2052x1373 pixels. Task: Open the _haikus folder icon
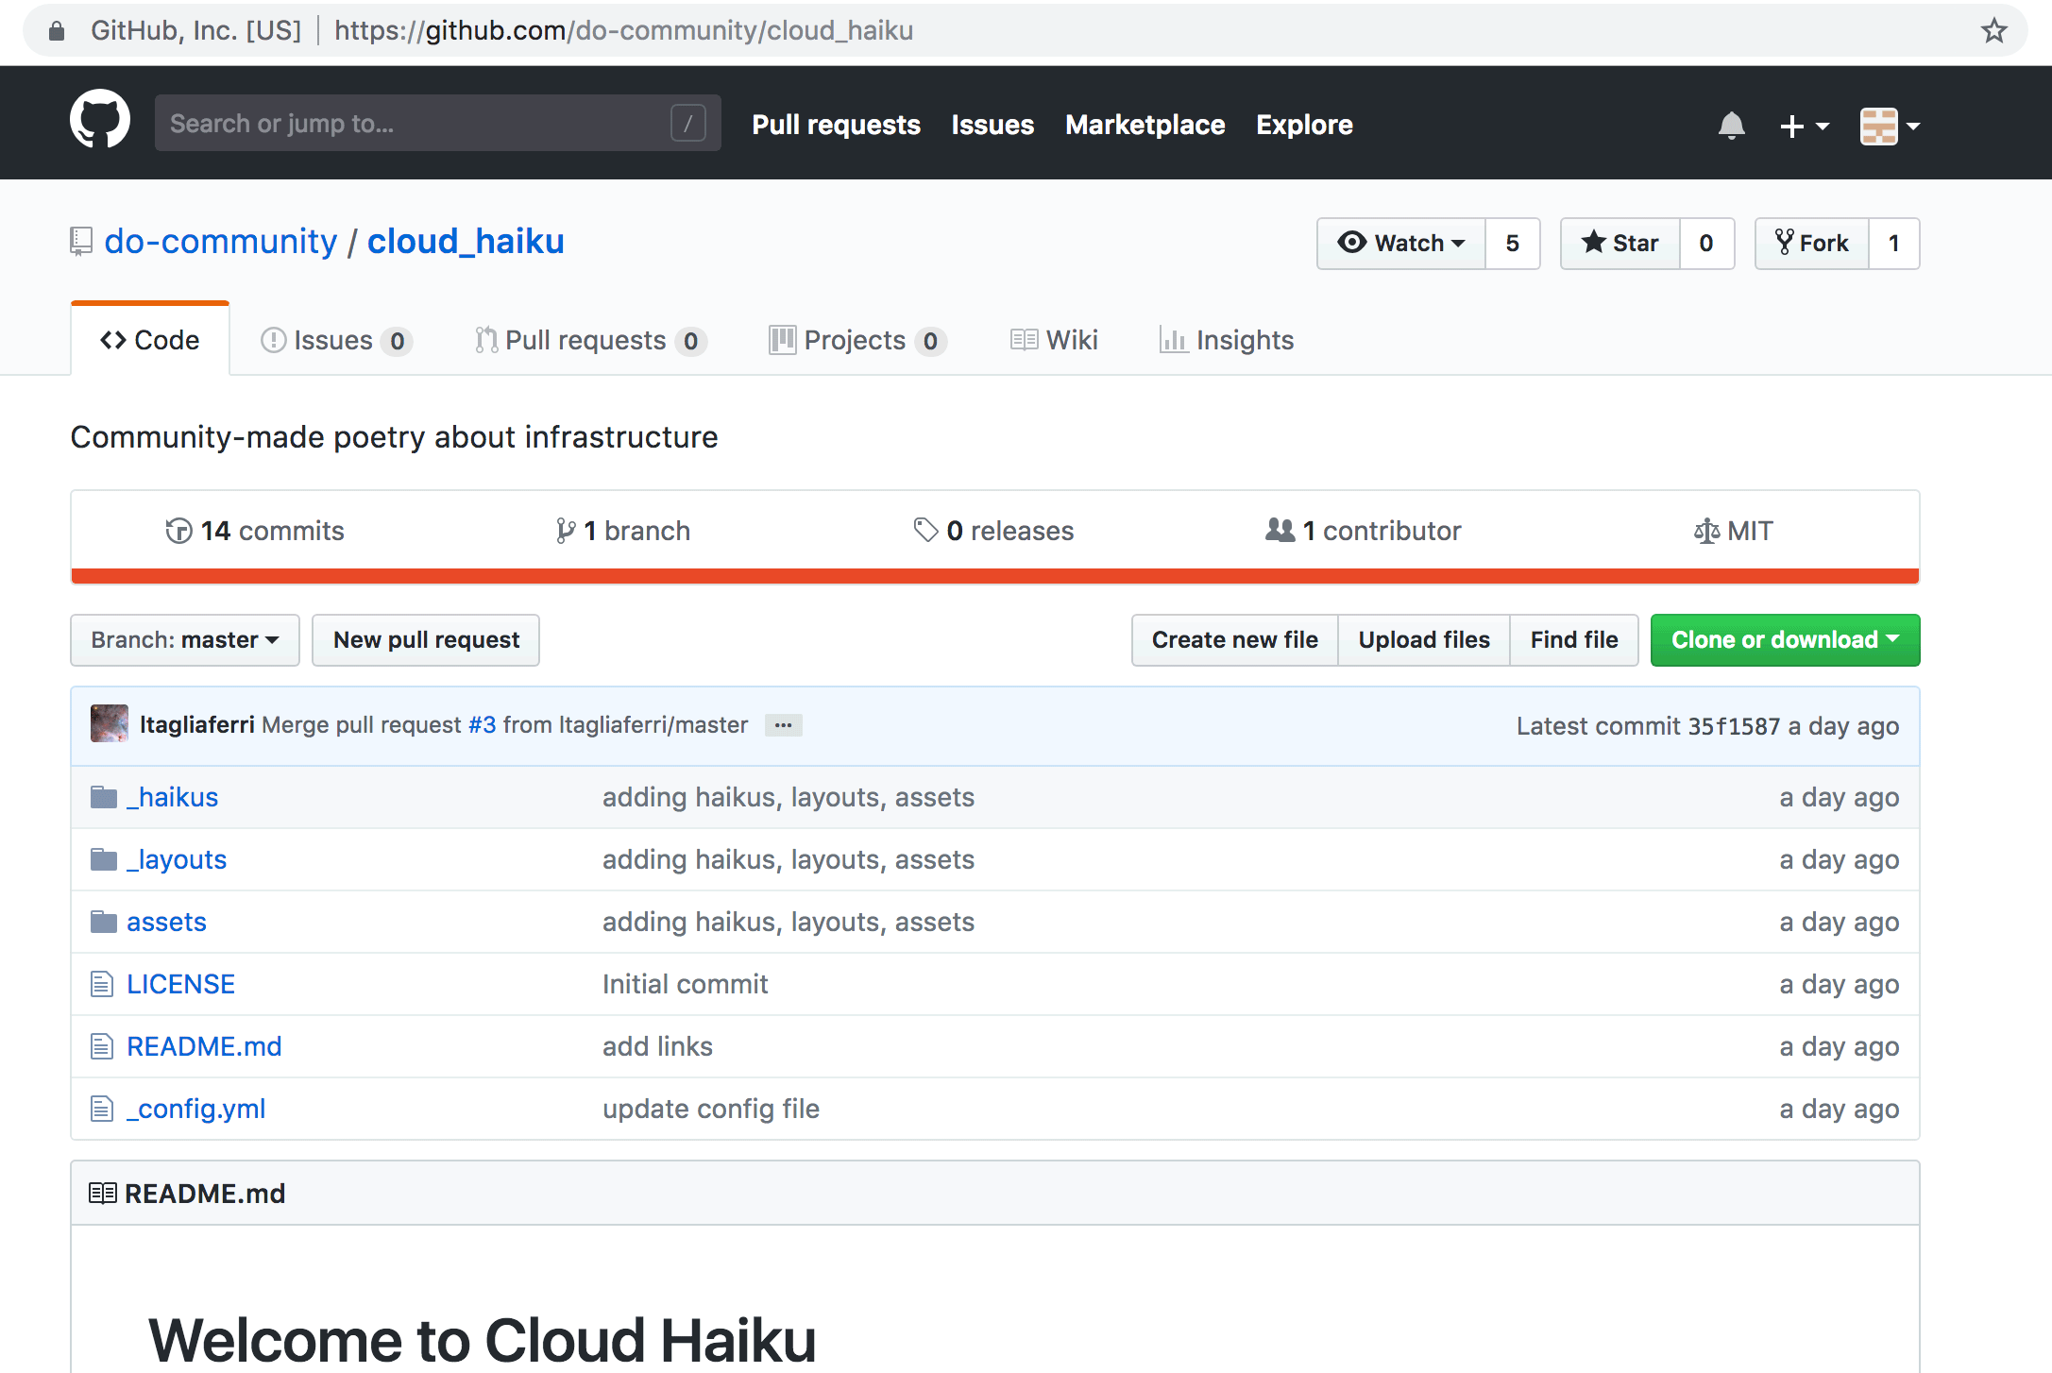[103, 796]
